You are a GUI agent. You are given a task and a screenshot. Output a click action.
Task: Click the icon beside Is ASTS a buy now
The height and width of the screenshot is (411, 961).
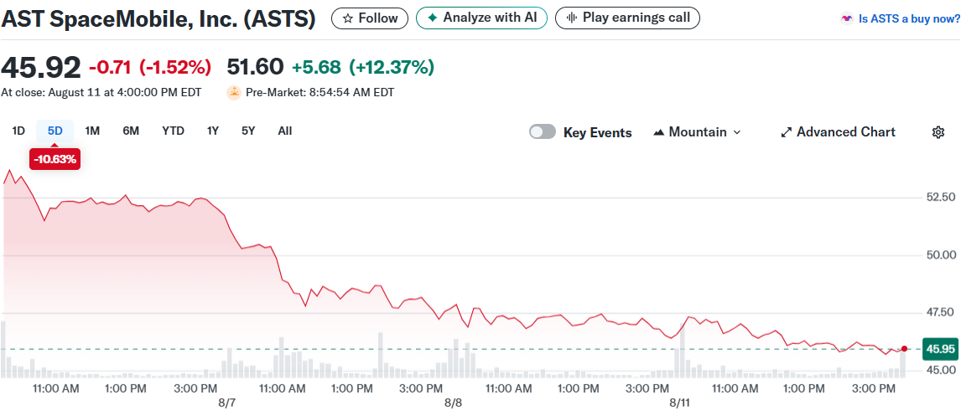pyautogui.click(x=846, y=18)
